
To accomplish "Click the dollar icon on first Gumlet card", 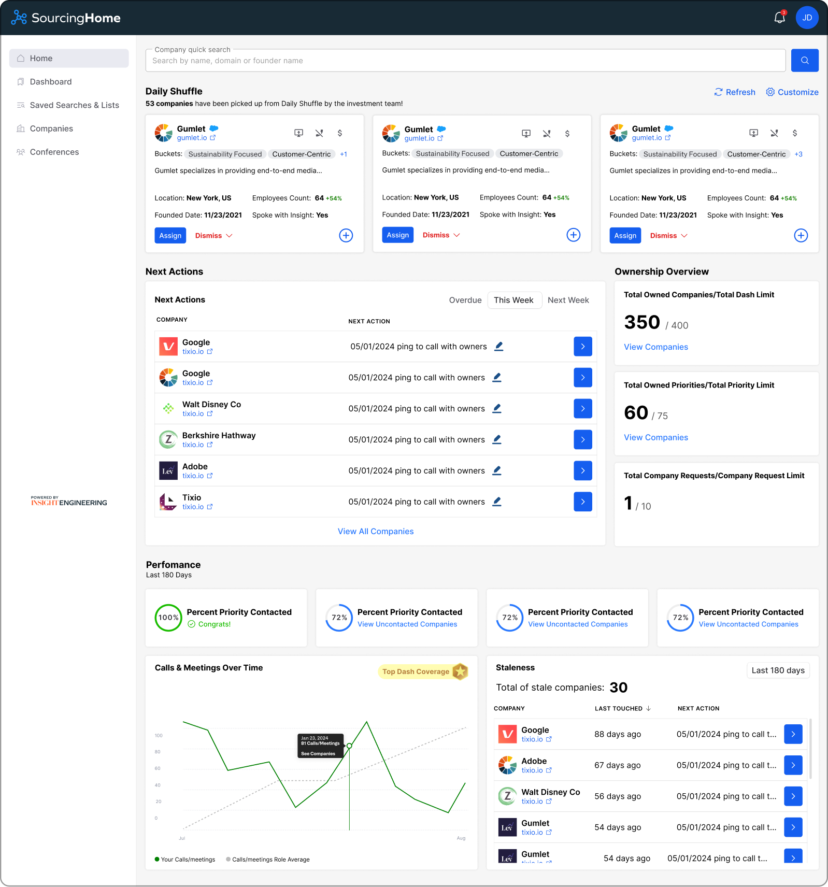I will (x=340, y=133).
